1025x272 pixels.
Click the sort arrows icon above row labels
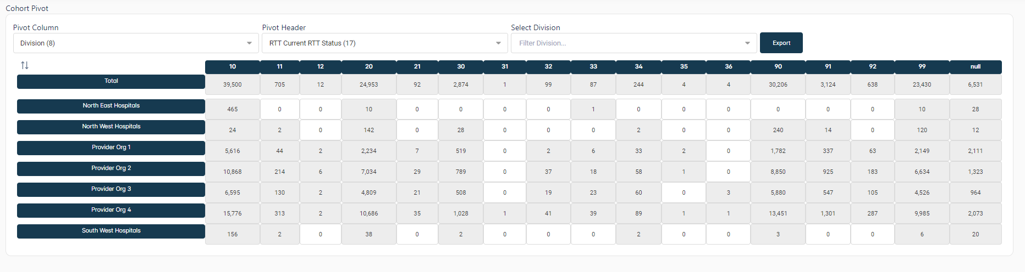tap(25, 65)
